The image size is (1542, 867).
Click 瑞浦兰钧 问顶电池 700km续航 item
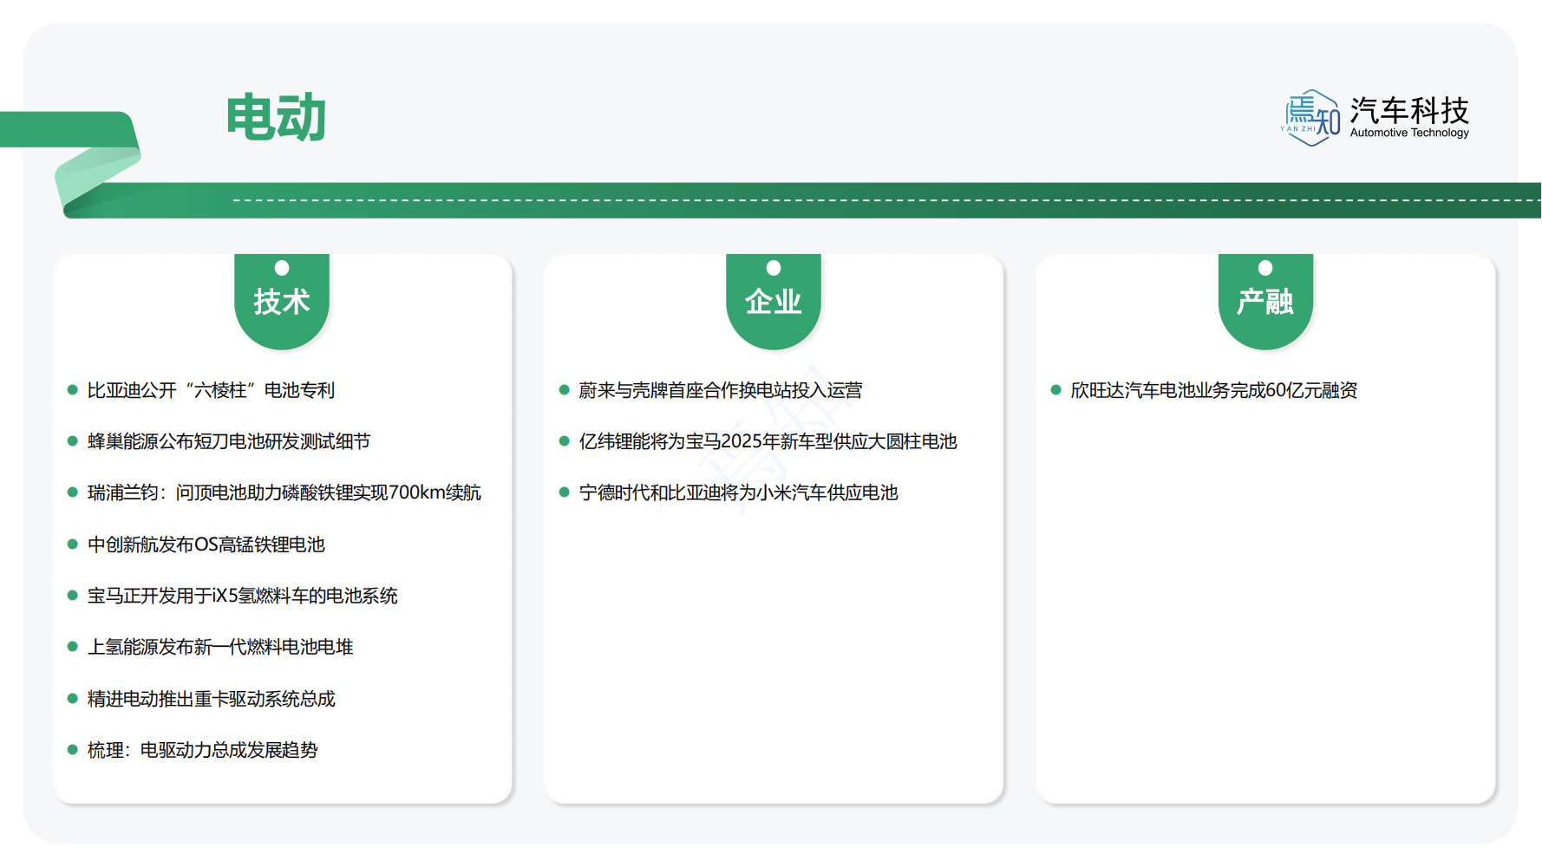point(284,492)
